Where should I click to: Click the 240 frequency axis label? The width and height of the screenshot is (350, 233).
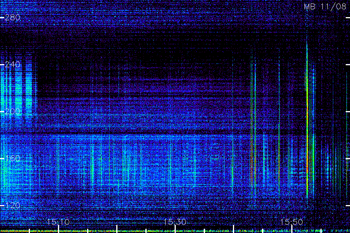point(12,64)
